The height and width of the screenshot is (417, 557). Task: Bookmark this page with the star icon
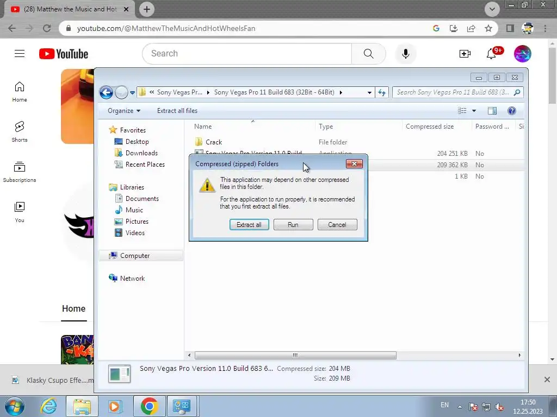tap(488, 28)
